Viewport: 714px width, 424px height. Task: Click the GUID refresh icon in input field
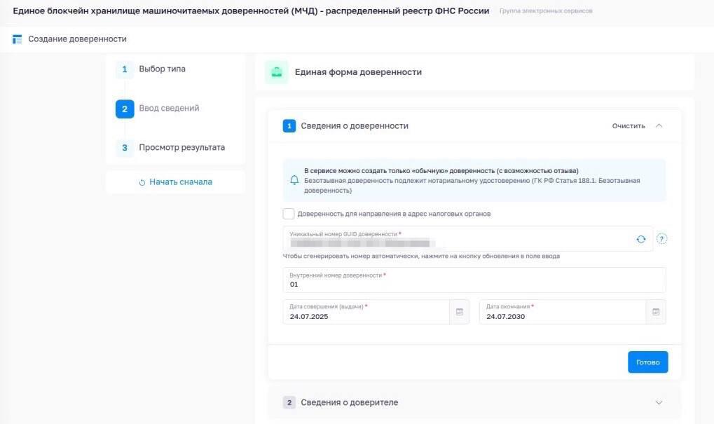(x=640, y=239)
